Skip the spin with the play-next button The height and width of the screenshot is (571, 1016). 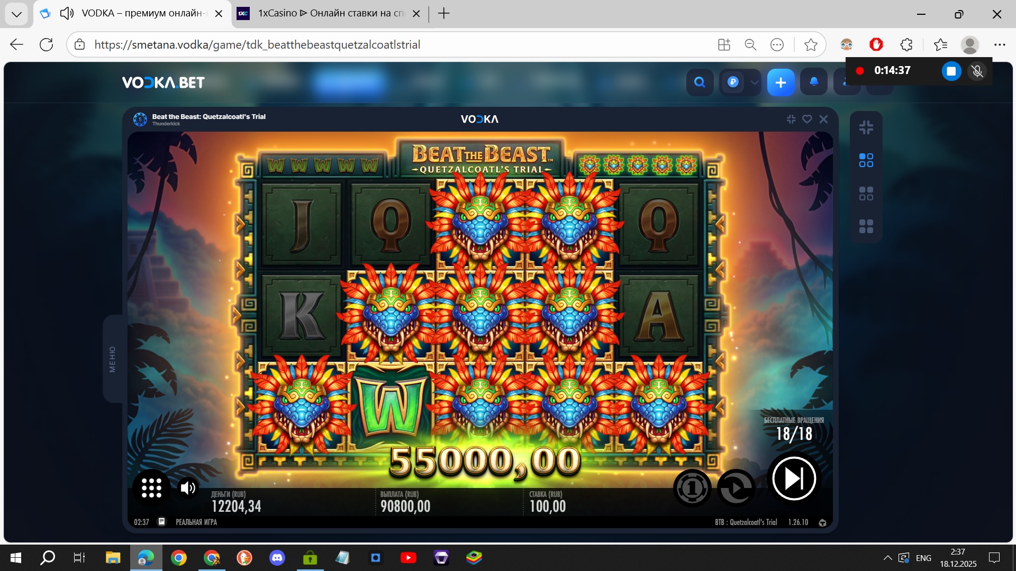coord(794,478)
